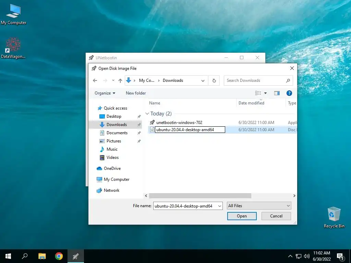Image resolution: width=351 pixels, height=263 pixels.
Task: Open Pictures in navigation pane
Action: [x=114, y=141]
